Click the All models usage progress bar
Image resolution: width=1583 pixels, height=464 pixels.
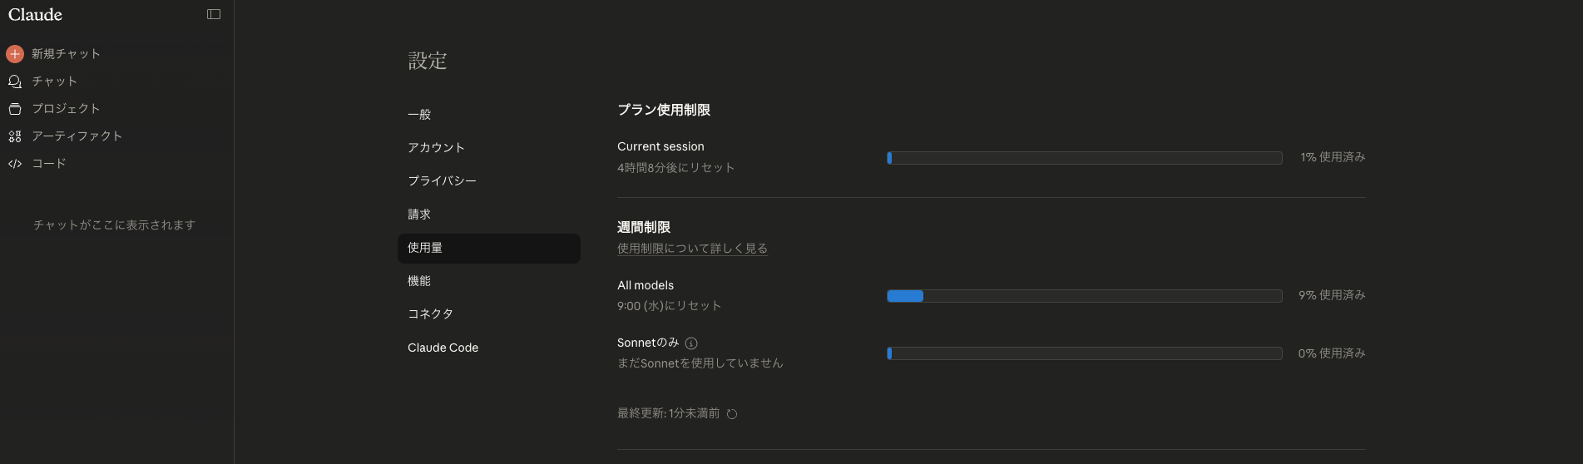click(x=1084, y=296)
